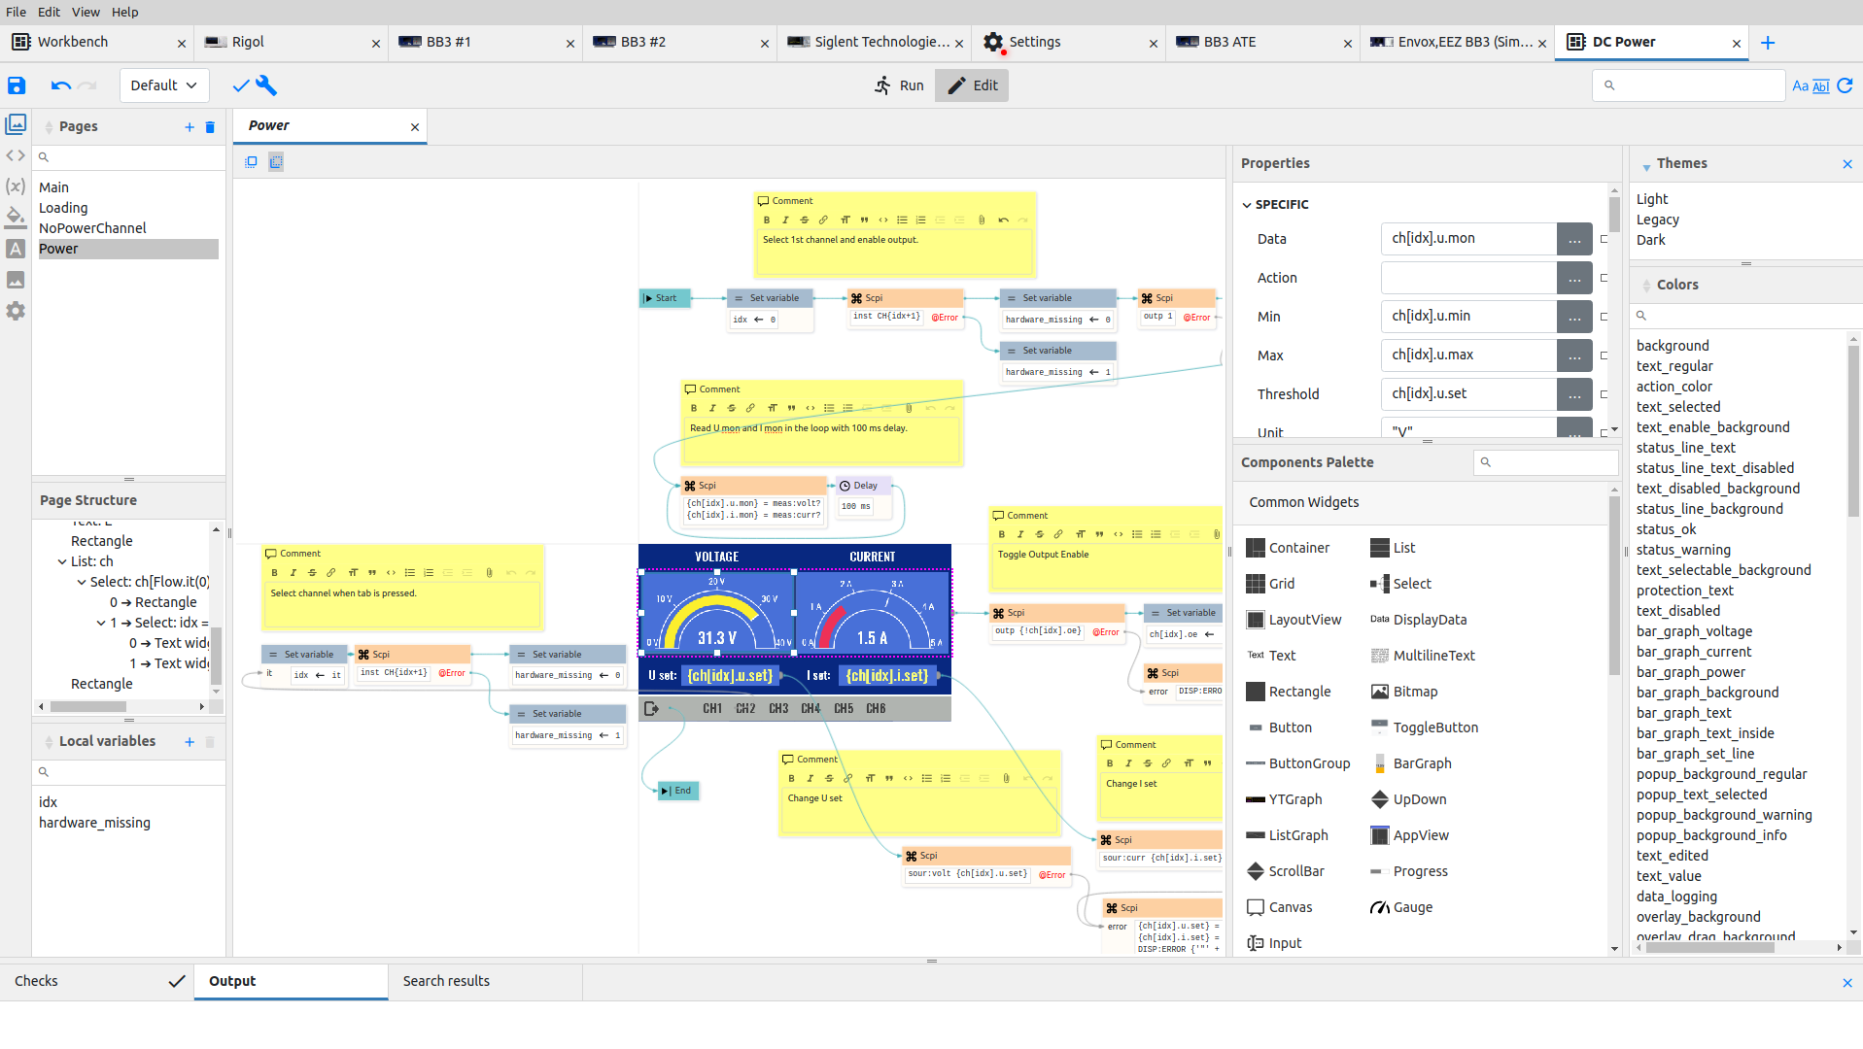The width and height of the screenshot is (1863, 1049).
Task: Add a new local variable
Action: (x=190, y=742)
